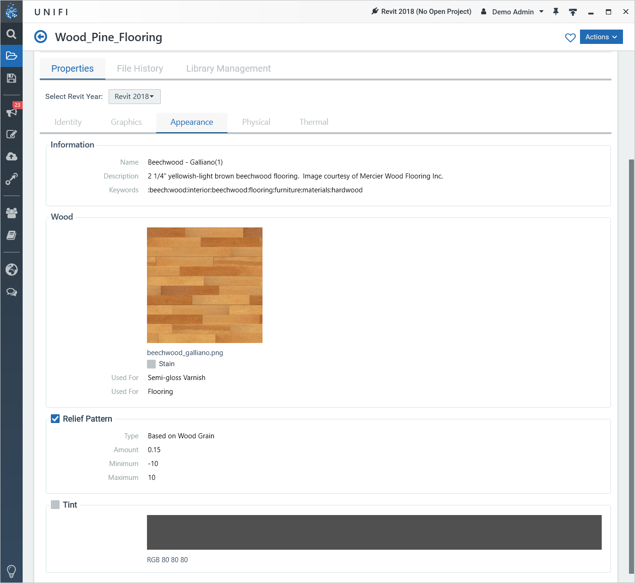The height and width of the screenshot is (583, 635).
Task: Enable the Tint checkbox
Action: click(55, 504)
